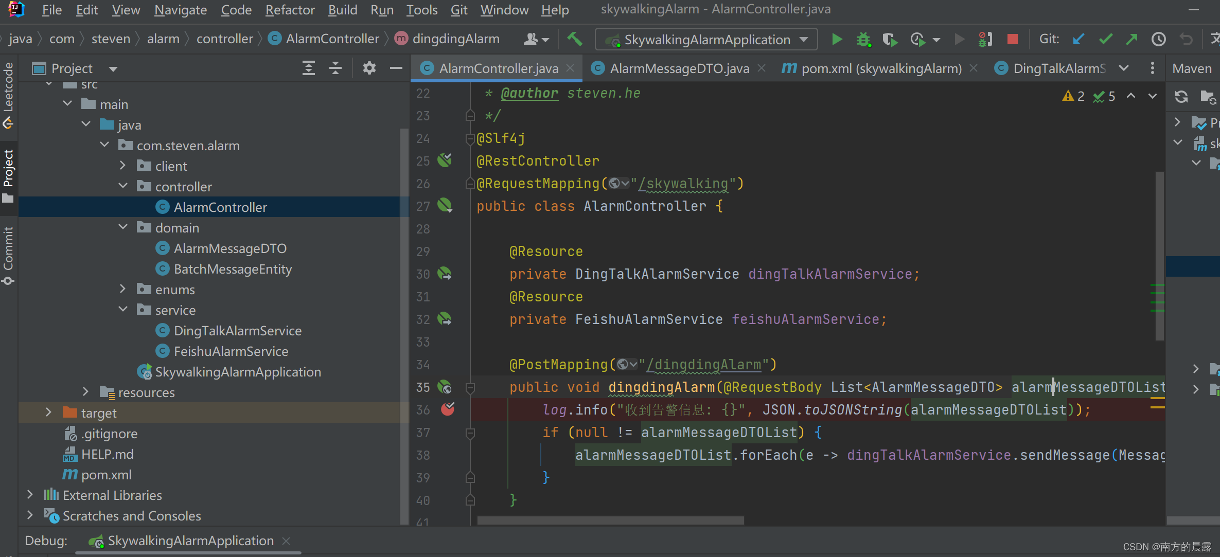Viewport: 1220px width, 557px height.
Task: Open the Refactor menu
Action: click(290, 10)
